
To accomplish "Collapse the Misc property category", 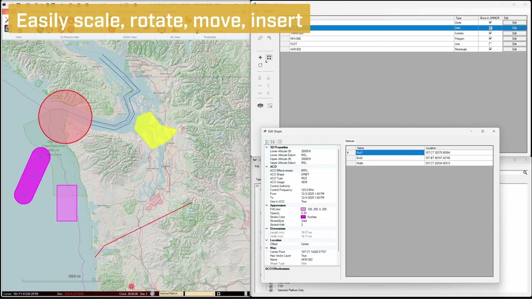I will [x=267, y=248].
